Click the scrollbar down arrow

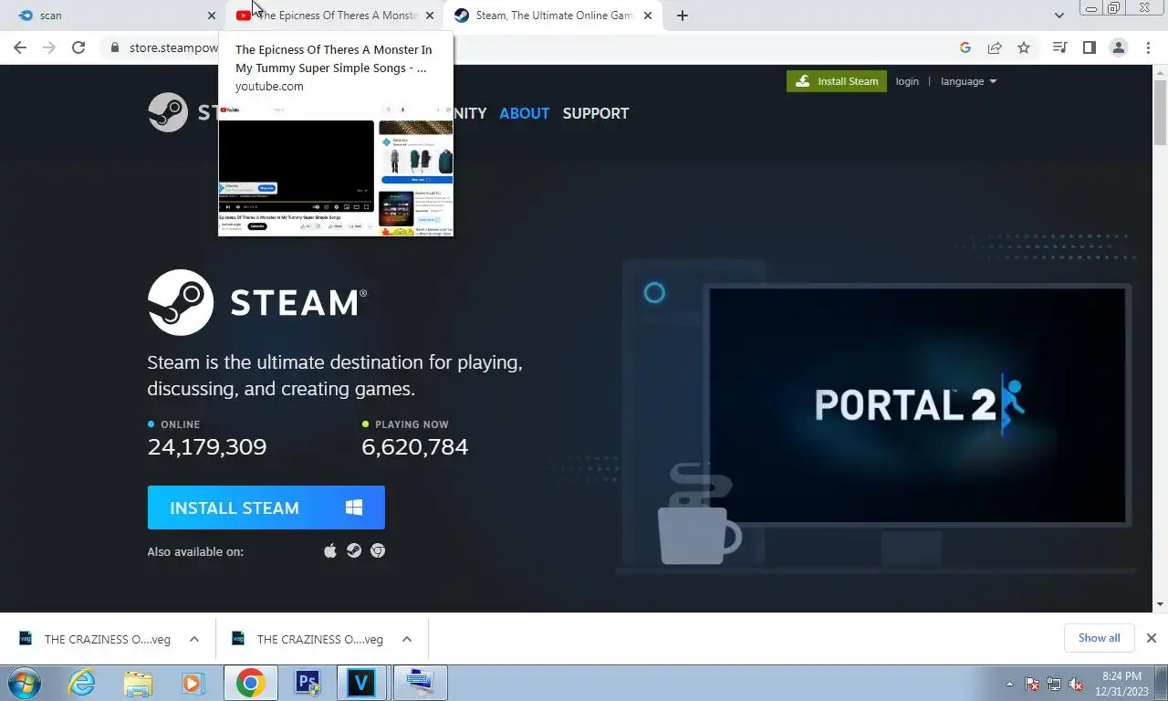pyautogui.click(x=1160, y=604)
